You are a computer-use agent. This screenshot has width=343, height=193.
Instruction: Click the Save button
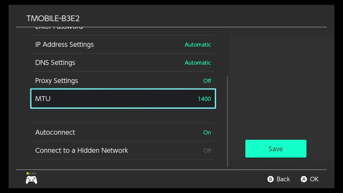pos(275,149)
